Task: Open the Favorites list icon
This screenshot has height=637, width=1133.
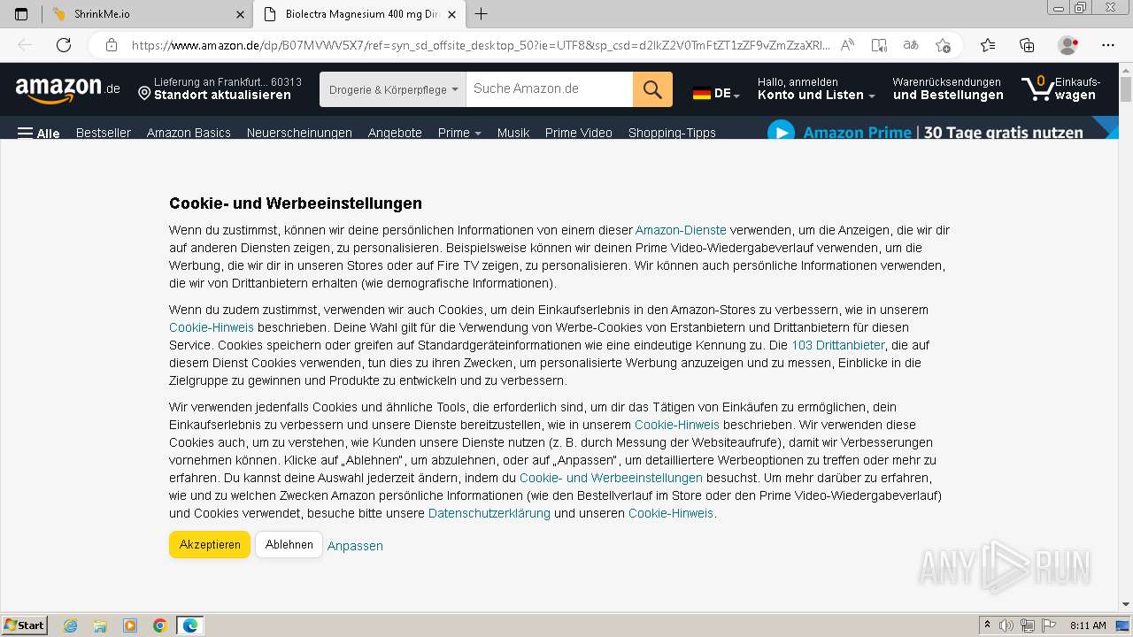Action: [988, 45]
